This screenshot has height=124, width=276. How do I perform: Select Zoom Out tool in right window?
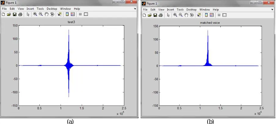(x=181, y=15)
